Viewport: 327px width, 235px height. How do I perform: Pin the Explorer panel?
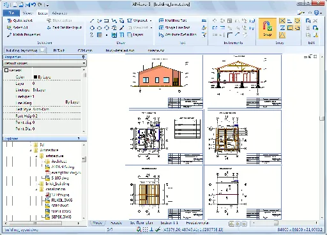[79, 139]
